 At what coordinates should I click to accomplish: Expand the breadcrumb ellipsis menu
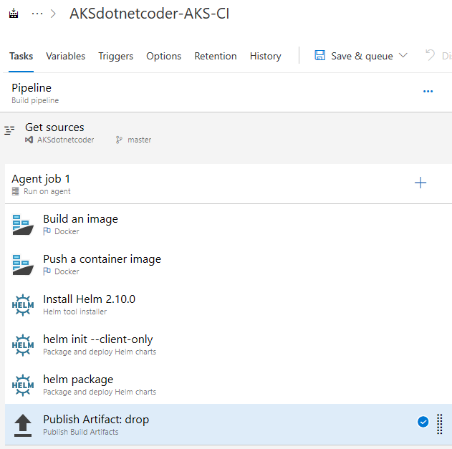(x=37, y=14)
